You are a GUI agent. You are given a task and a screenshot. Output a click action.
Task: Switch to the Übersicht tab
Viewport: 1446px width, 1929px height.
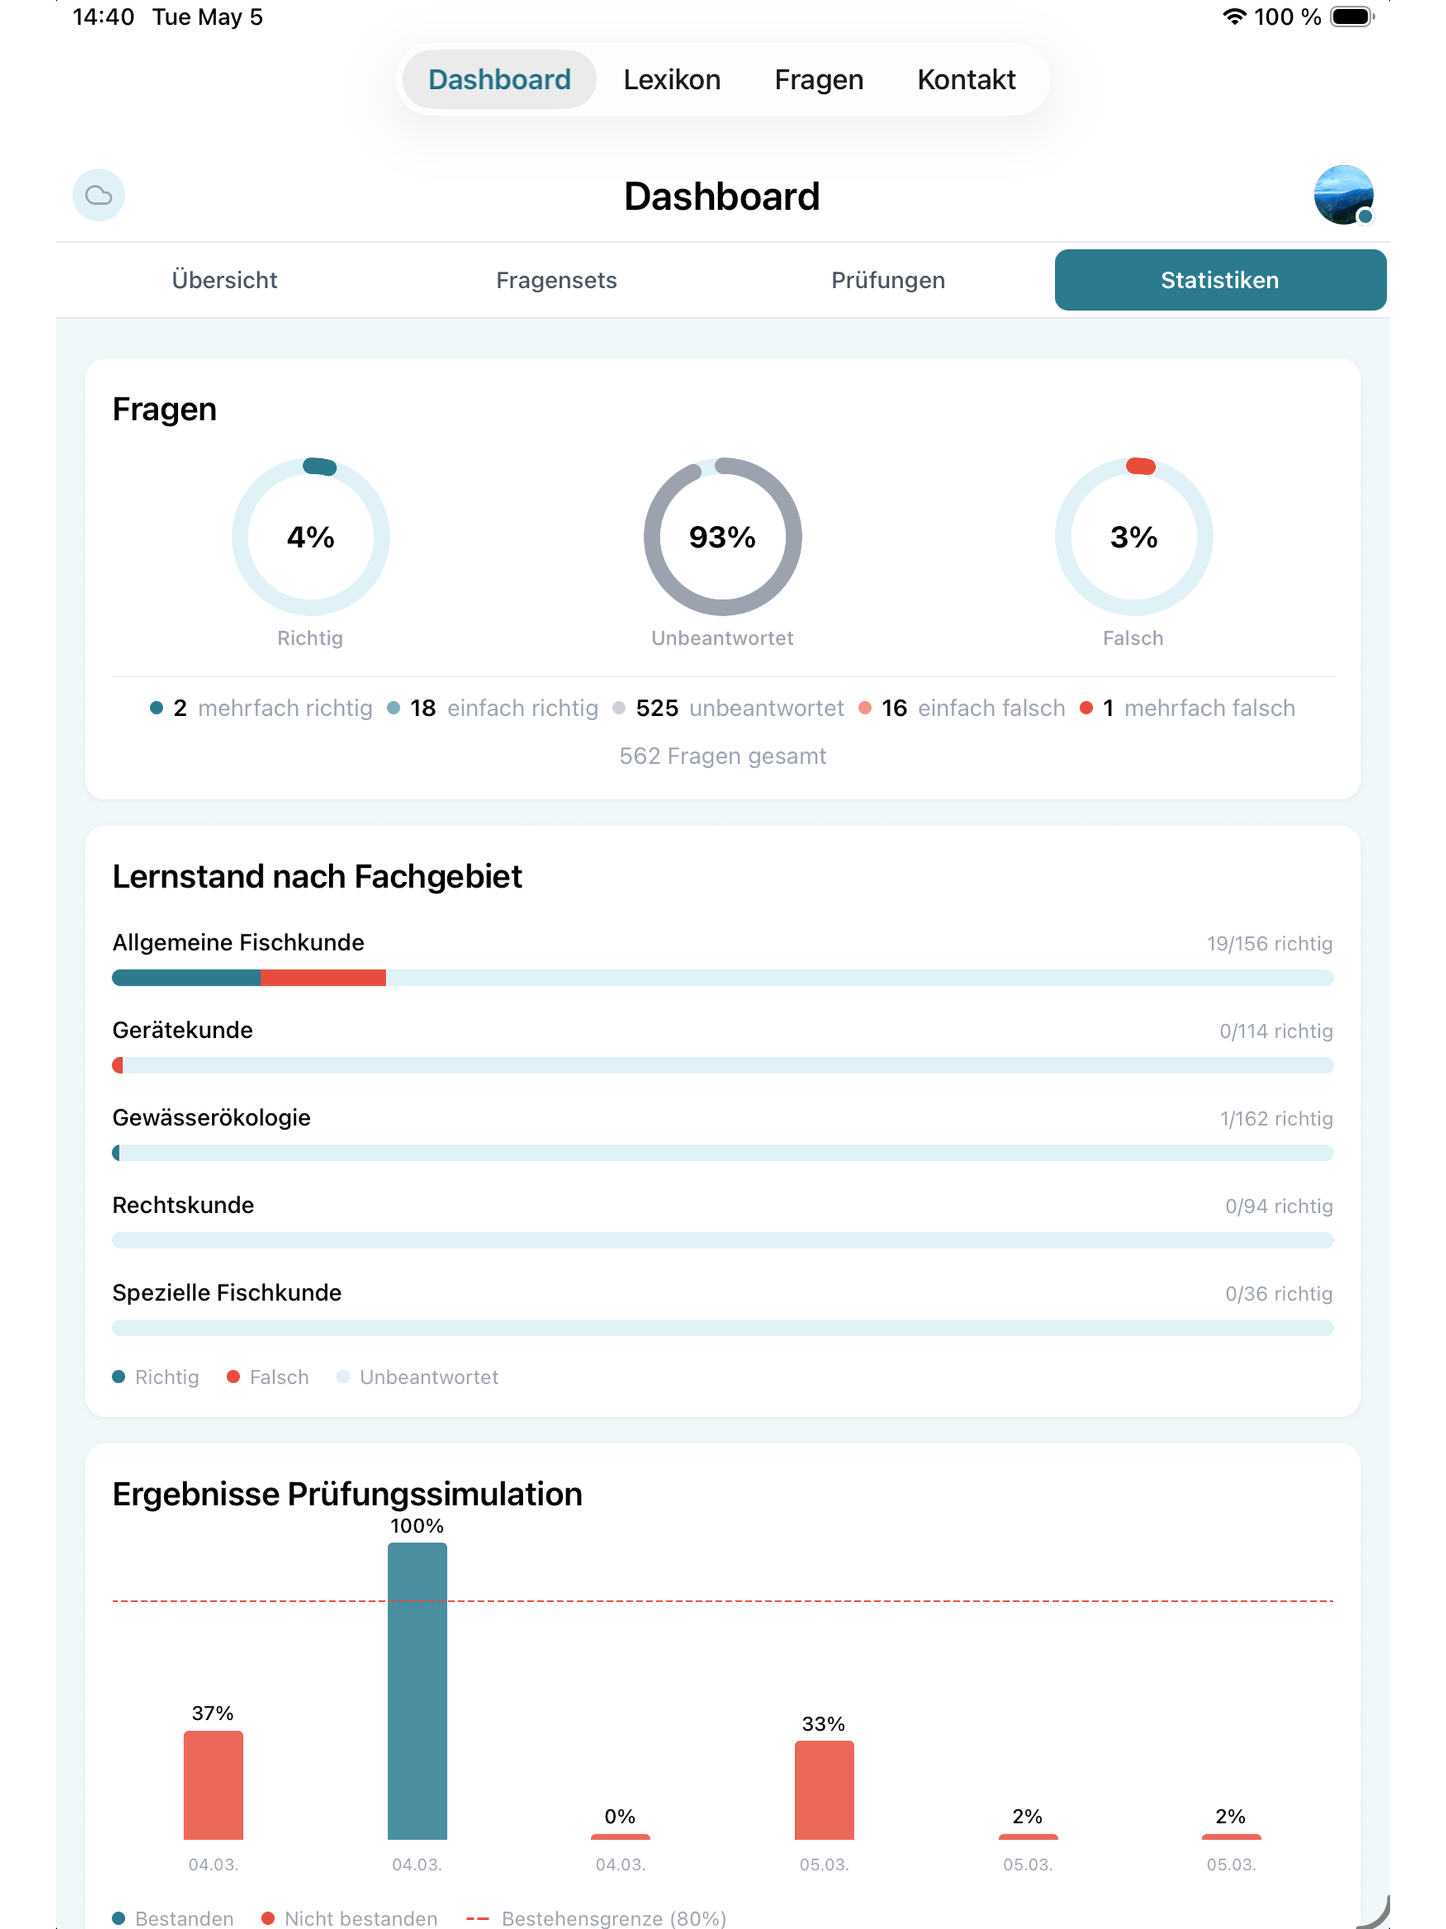224,280
